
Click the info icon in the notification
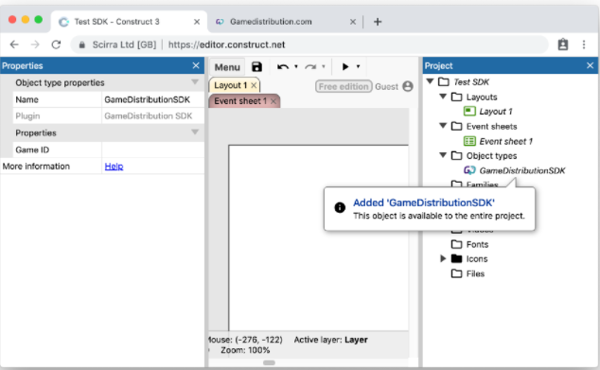340,208
